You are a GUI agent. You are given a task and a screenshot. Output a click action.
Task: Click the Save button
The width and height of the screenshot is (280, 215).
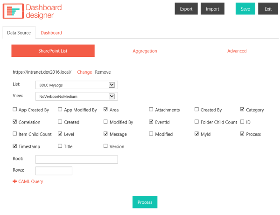pyautogui.click(x=245, y=9)
